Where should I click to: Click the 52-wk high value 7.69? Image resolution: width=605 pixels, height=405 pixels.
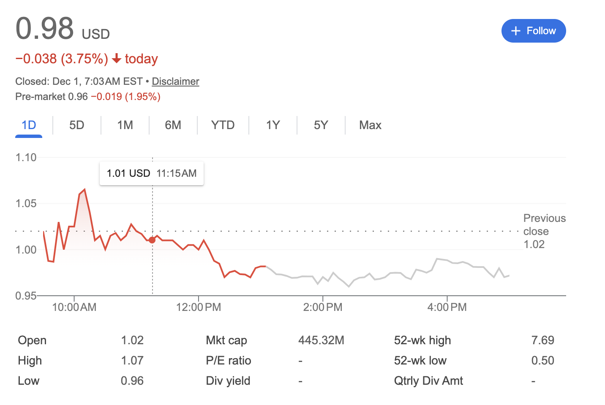pos(542,340)
